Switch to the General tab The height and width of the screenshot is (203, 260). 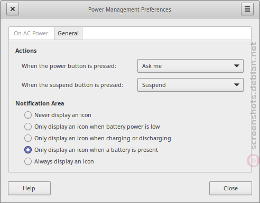68,33
